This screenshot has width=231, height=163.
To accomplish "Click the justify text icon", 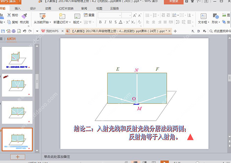I will [x=165, y=22].
